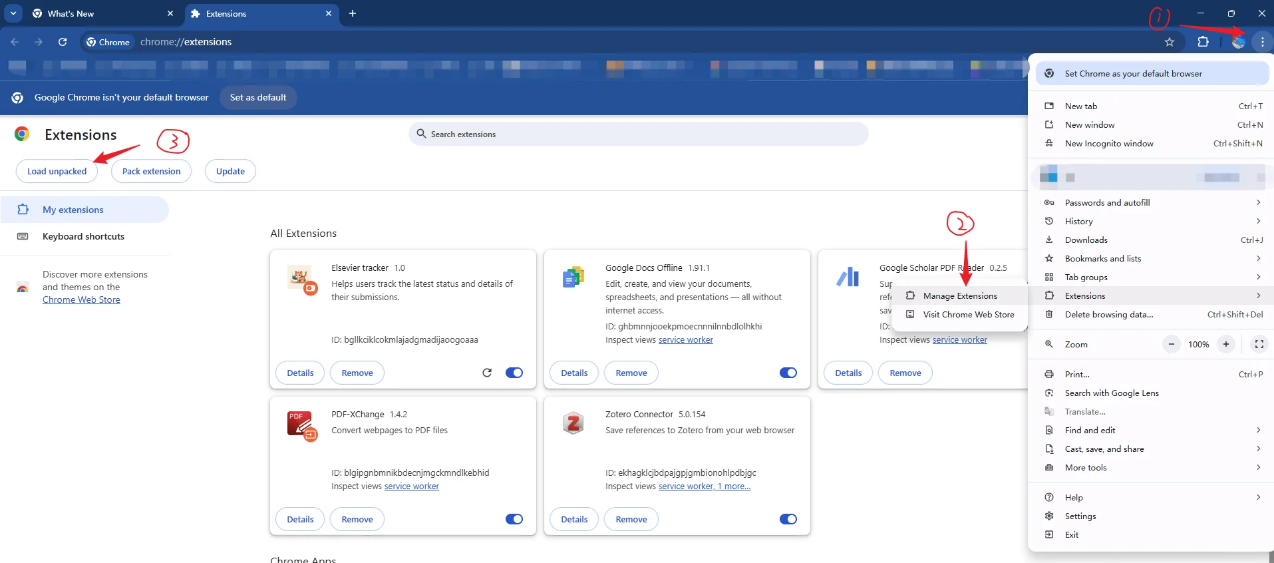Increase zoom with plus button
Viewport: 1274px width, 563px height.
coord(1226,344)
